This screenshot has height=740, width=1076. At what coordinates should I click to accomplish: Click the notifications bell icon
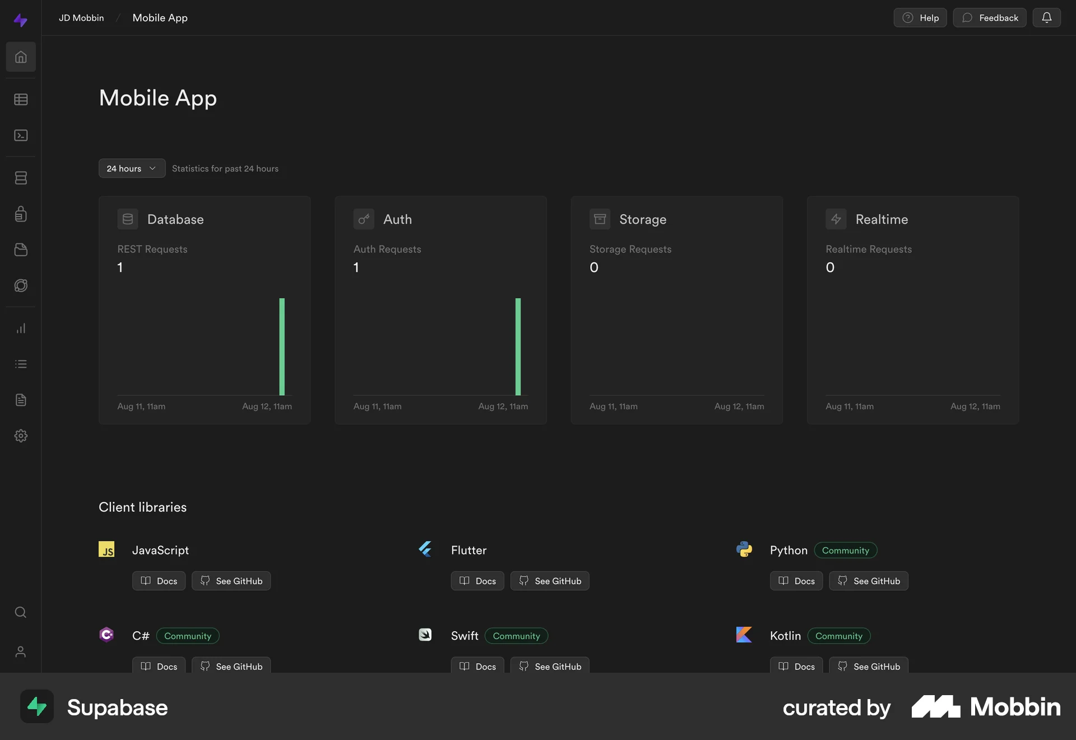pyautogui.click(x=1046, y=17)
